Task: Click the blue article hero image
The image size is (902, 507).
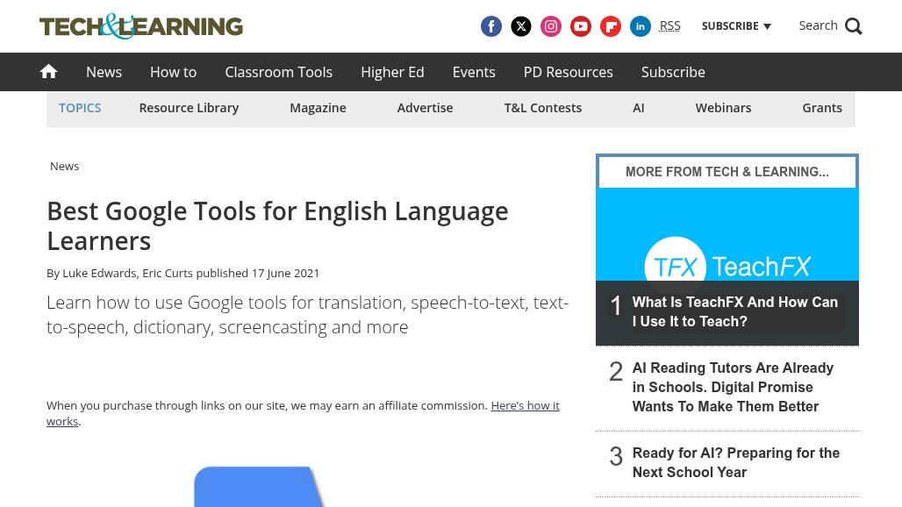Action: [259, 486]
